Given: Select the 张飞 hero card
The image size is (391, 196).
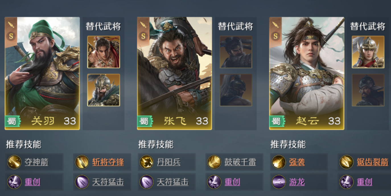Looking at the screenshot, I should click(x=174, y=73).
